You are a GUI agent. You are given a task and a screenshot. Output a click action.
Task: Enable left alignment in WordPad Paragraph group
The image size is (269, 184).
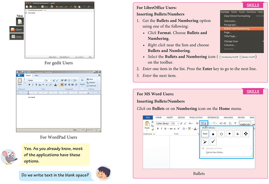(62, 85)
